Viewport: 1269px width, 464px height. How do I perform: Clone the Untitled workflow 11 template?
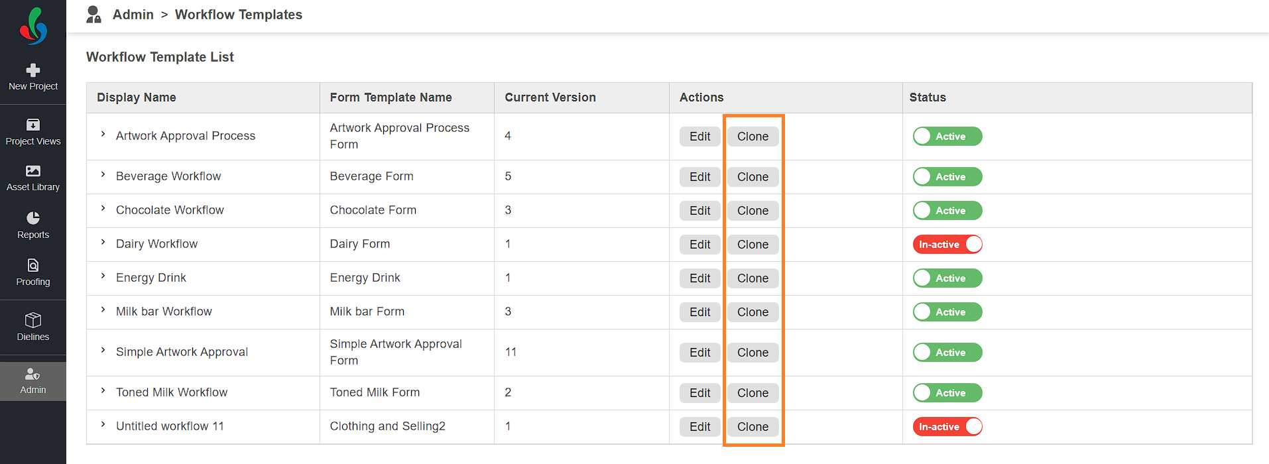(x=753, y=427)
